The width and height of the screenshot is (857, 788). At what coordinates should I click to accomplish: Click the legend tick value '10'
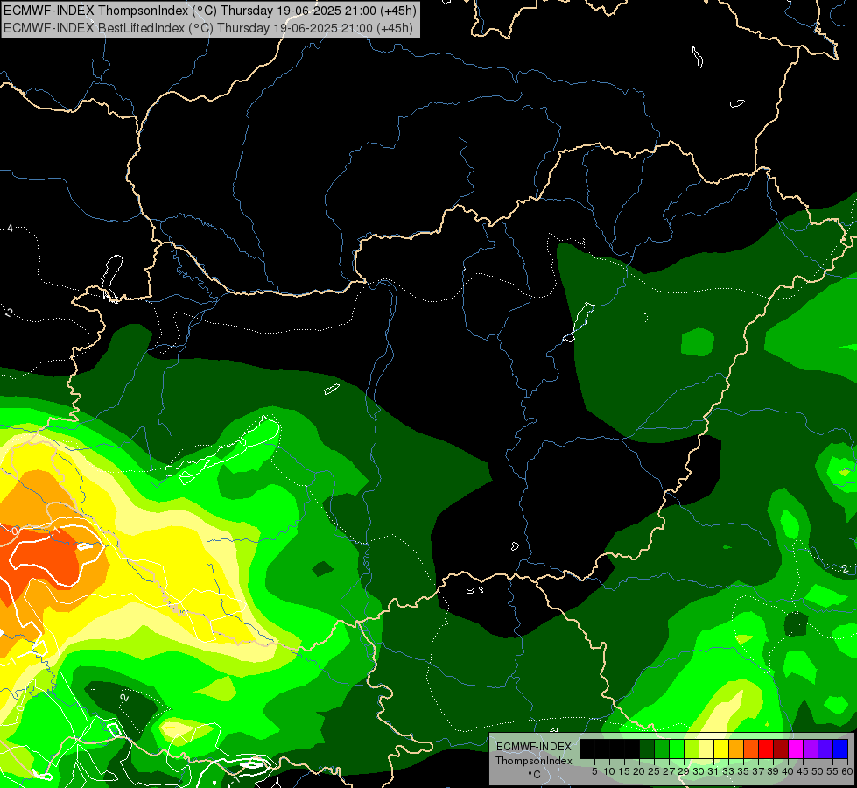609,771
